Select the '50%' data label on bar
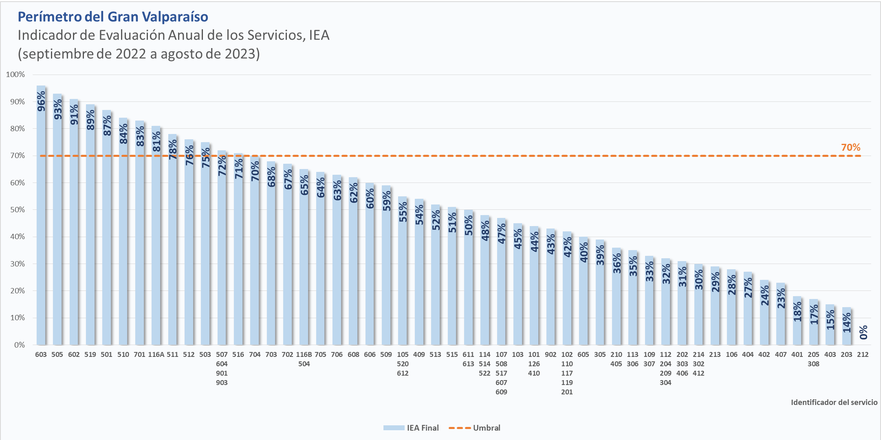This screenshot has width=881, height=440. pyautogui.click(x=469, y=225)
